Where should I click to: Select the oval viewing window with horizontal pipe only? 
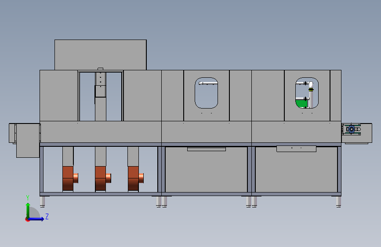pos(206,93)
